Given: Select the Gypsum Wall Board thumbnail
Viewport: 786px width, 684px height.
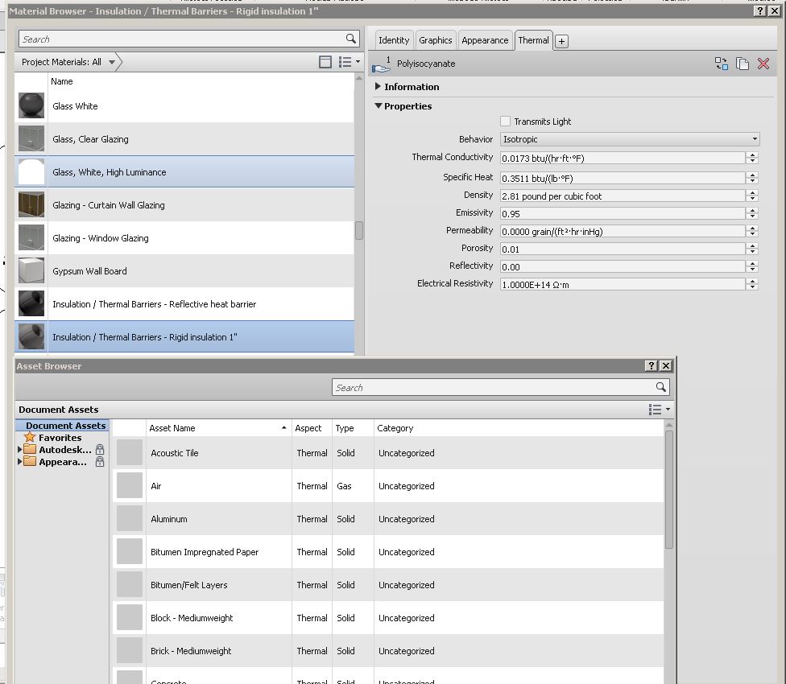Looking at the screenshot, I should (x=31, y=270).
